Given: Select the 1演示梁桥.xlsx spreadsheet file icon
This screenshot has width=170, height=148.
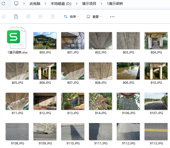Looking at the screenshot, I should point(17,38).
